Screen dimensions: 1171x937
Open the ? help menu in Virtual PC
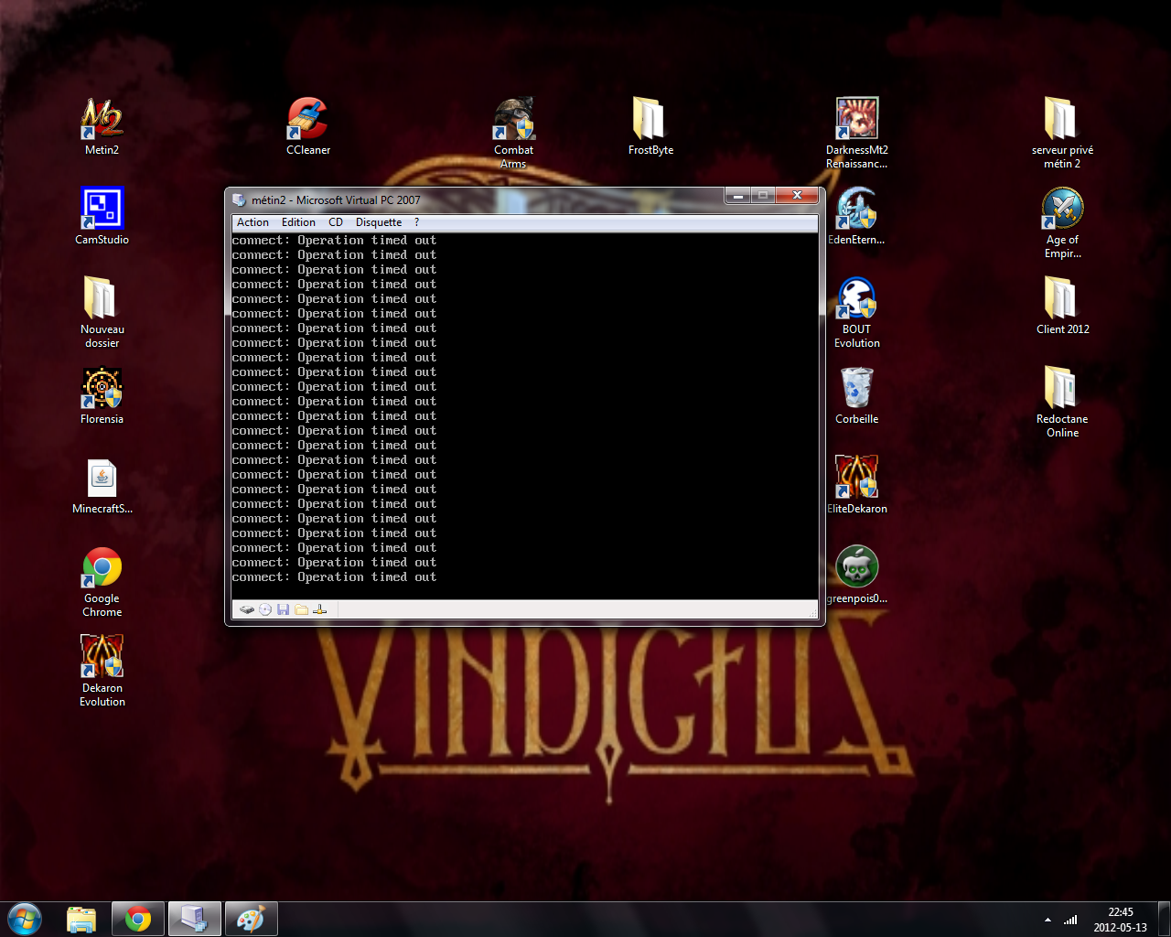coord(416,222)
